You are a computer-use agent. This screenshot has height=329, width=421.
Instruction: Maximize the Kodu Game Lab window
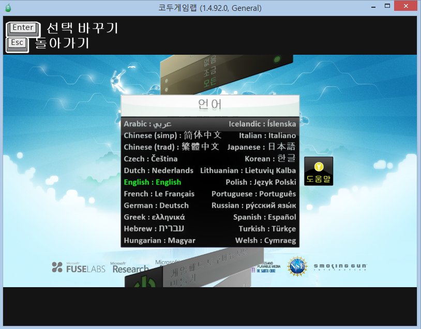387,6
